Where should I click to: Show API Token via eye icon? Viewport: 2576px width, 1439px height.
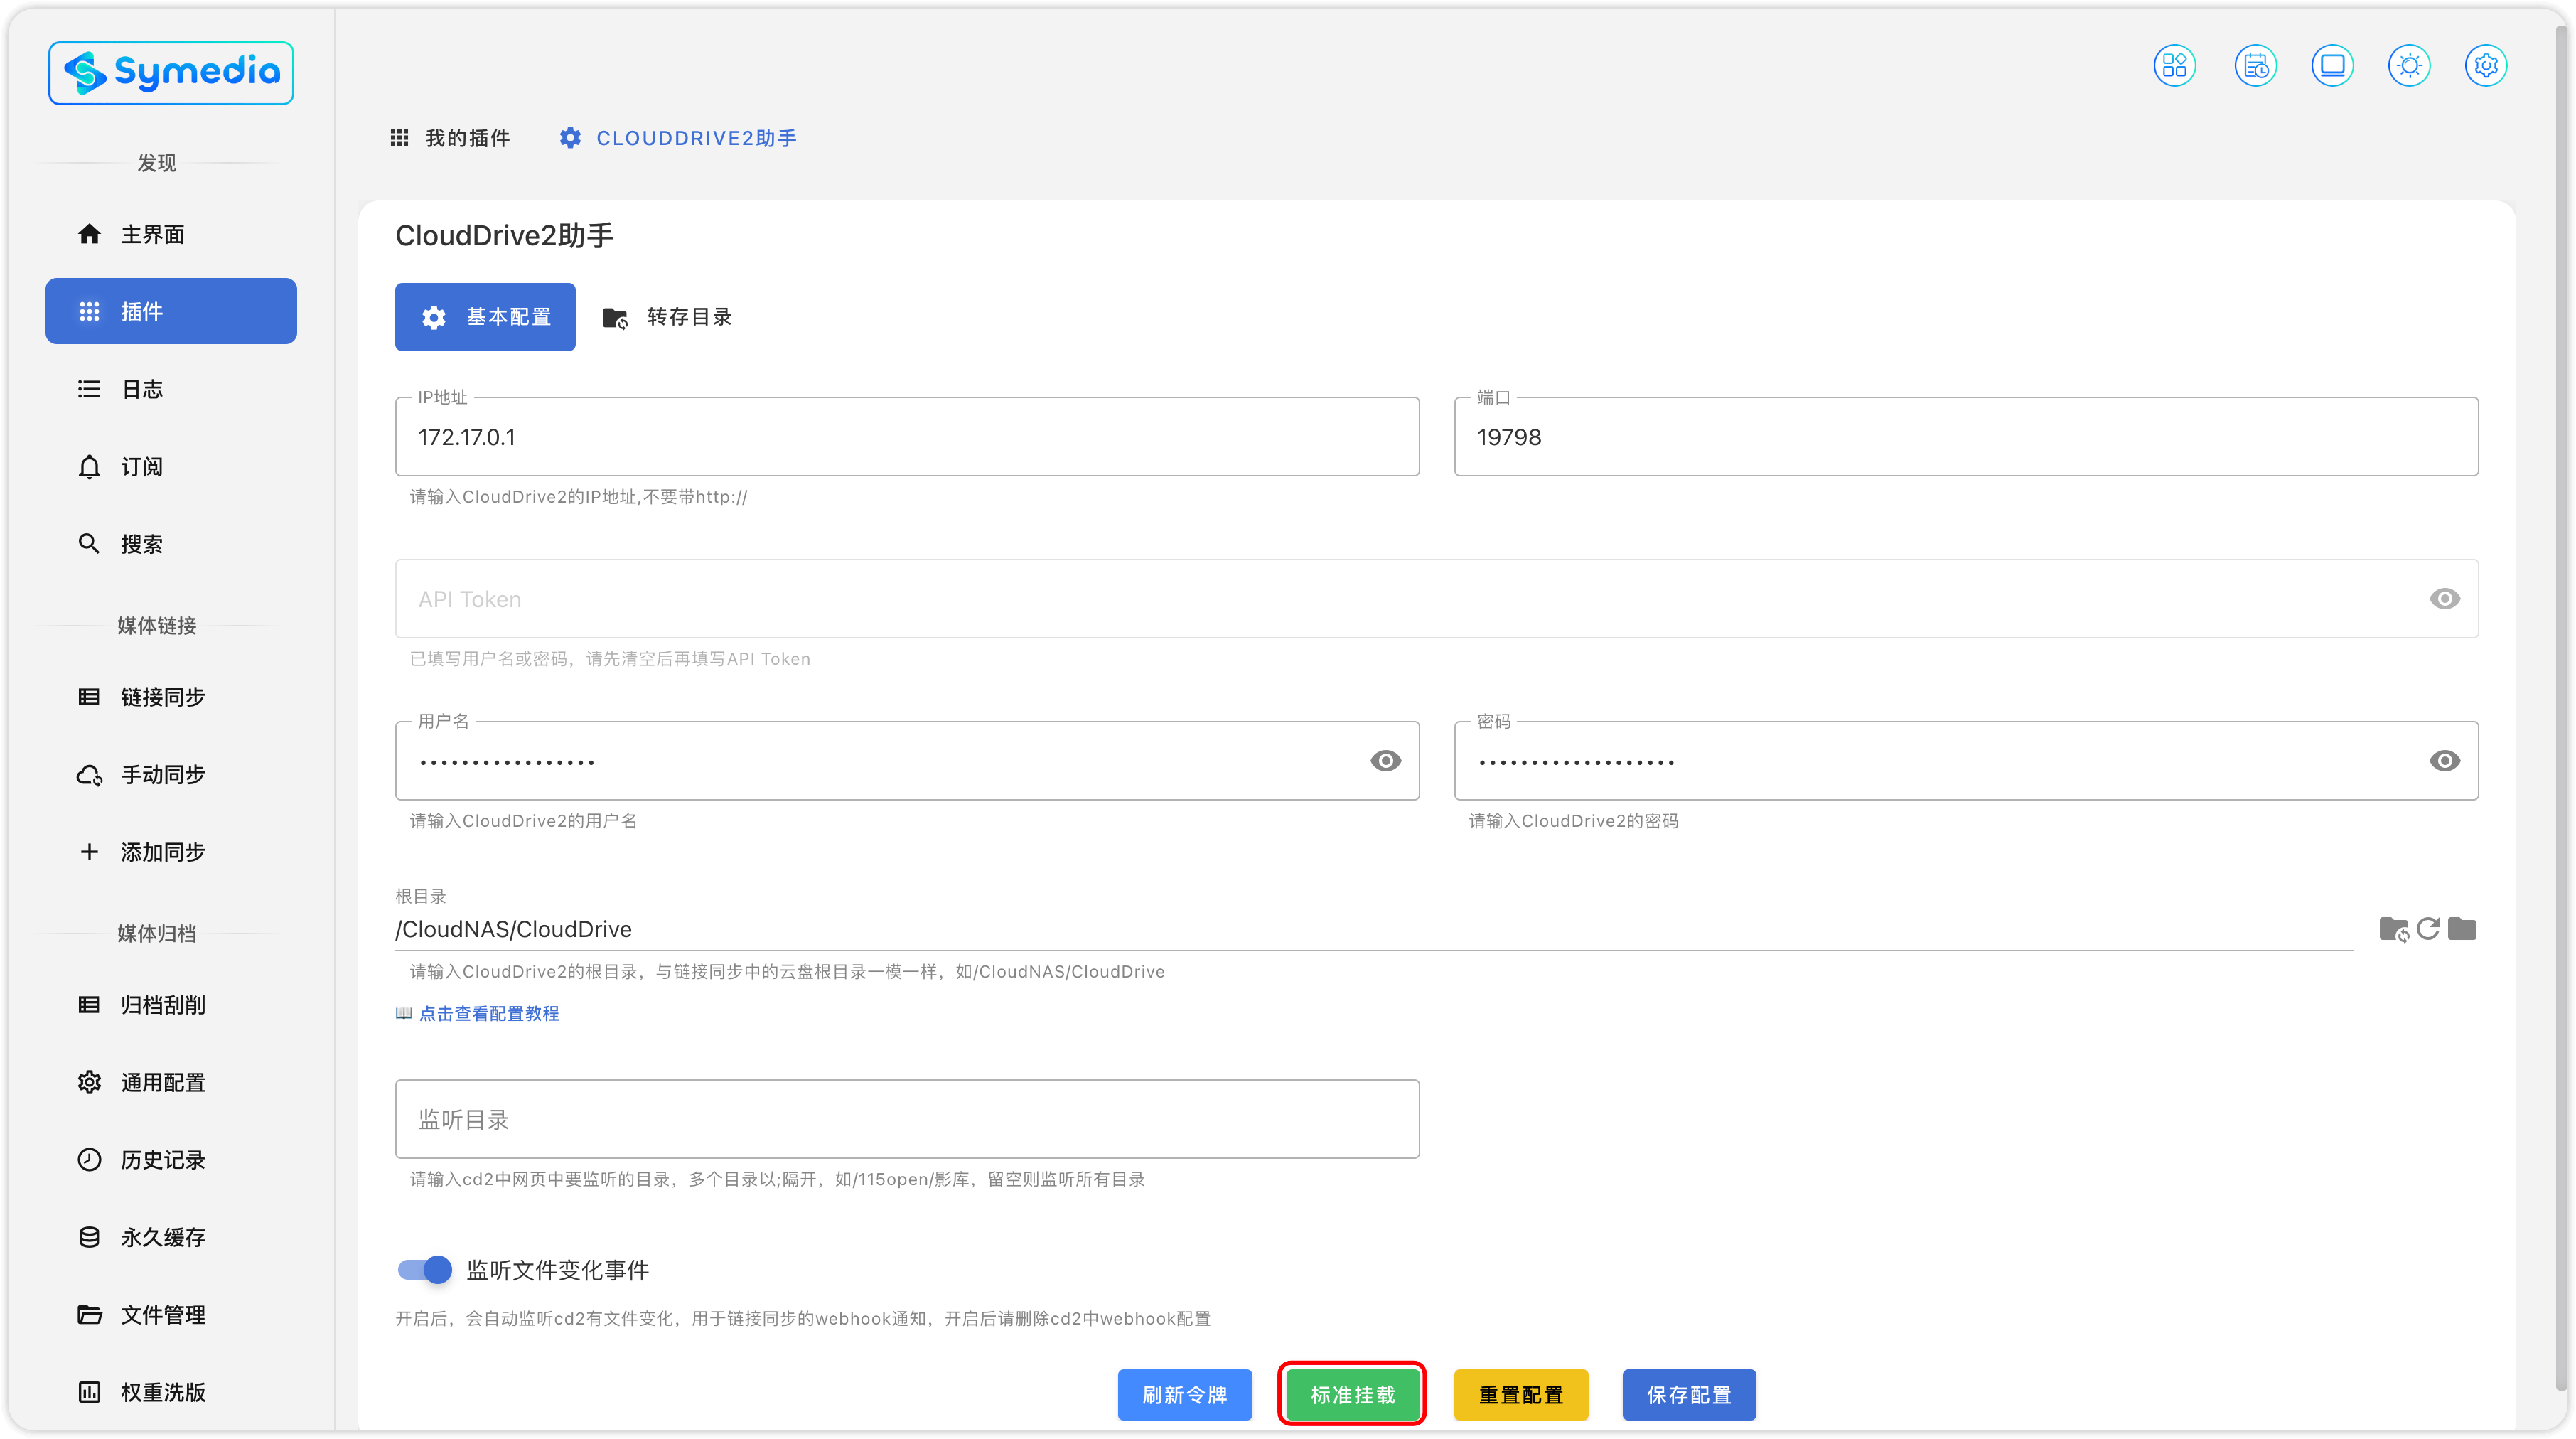2444,599
